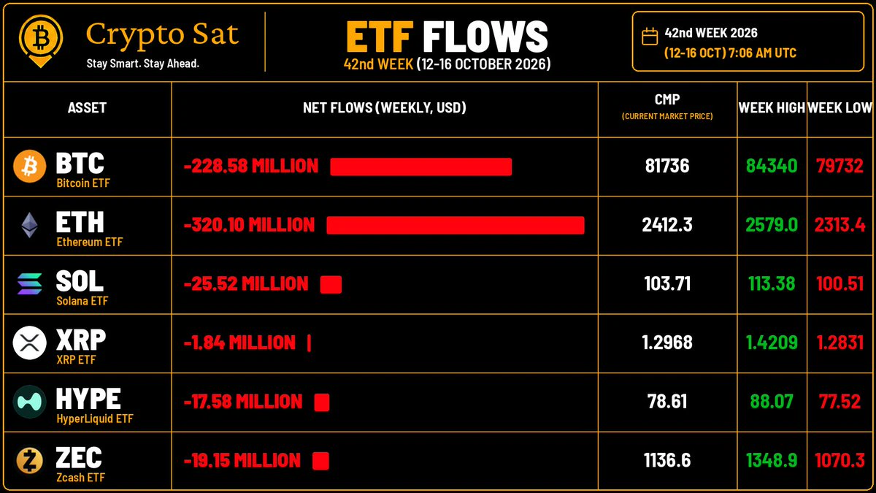
Task: Click the Ethereum ETF label text
Action: coord(89,242)
